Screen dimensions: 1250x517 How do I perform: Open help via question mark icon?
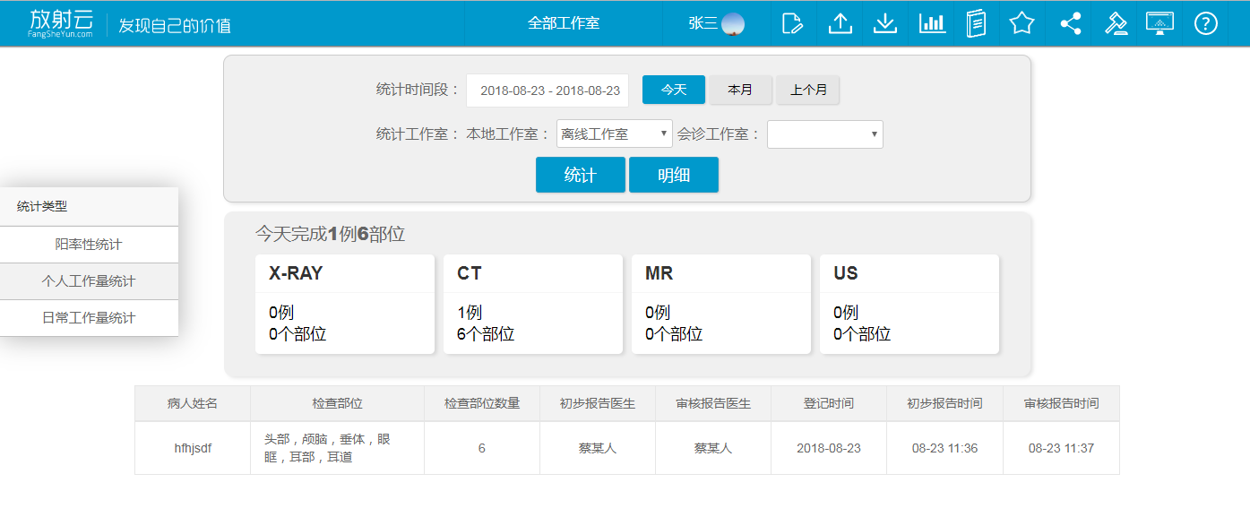tap(1206, 23)
